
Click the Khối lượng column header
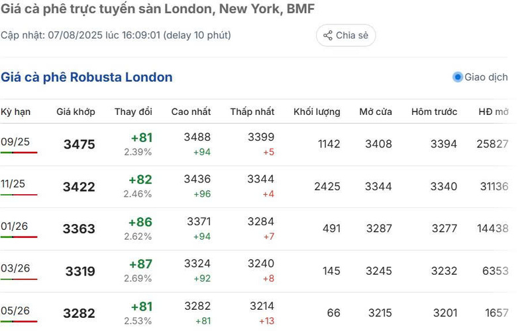317,112
